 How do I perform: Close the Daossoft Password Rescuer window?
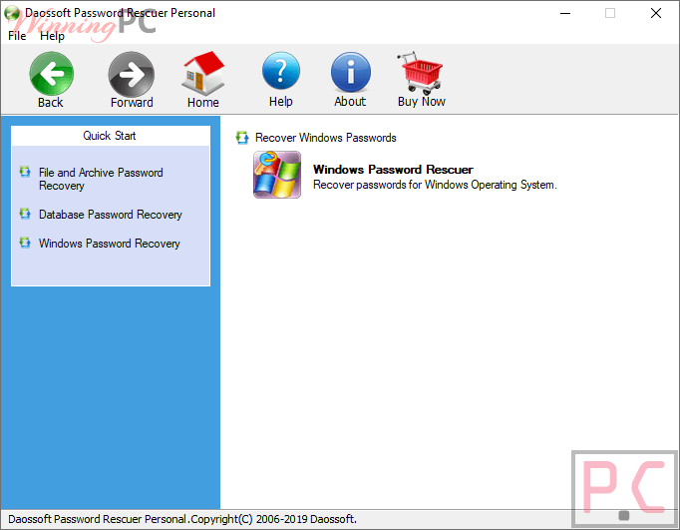tap(656, 13)
